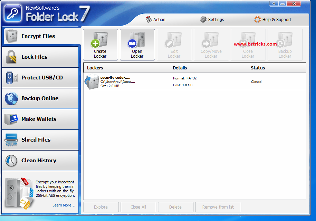Click the Folder Lock key logo icon
This screenshot has width=316, height=221.
(13, 13)
